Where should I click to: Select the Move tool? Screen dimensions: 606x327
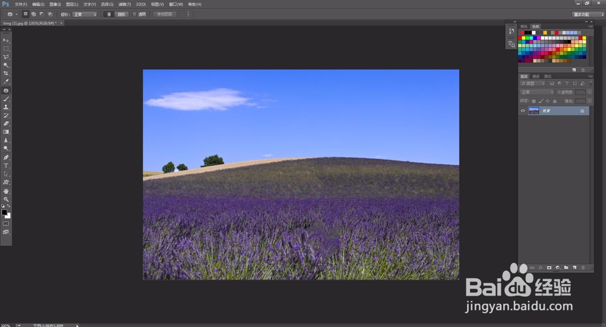click(x=6, y=40)
